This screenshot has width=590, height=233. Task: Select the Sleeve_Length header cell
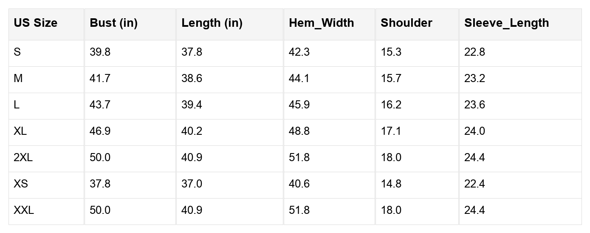506,23
